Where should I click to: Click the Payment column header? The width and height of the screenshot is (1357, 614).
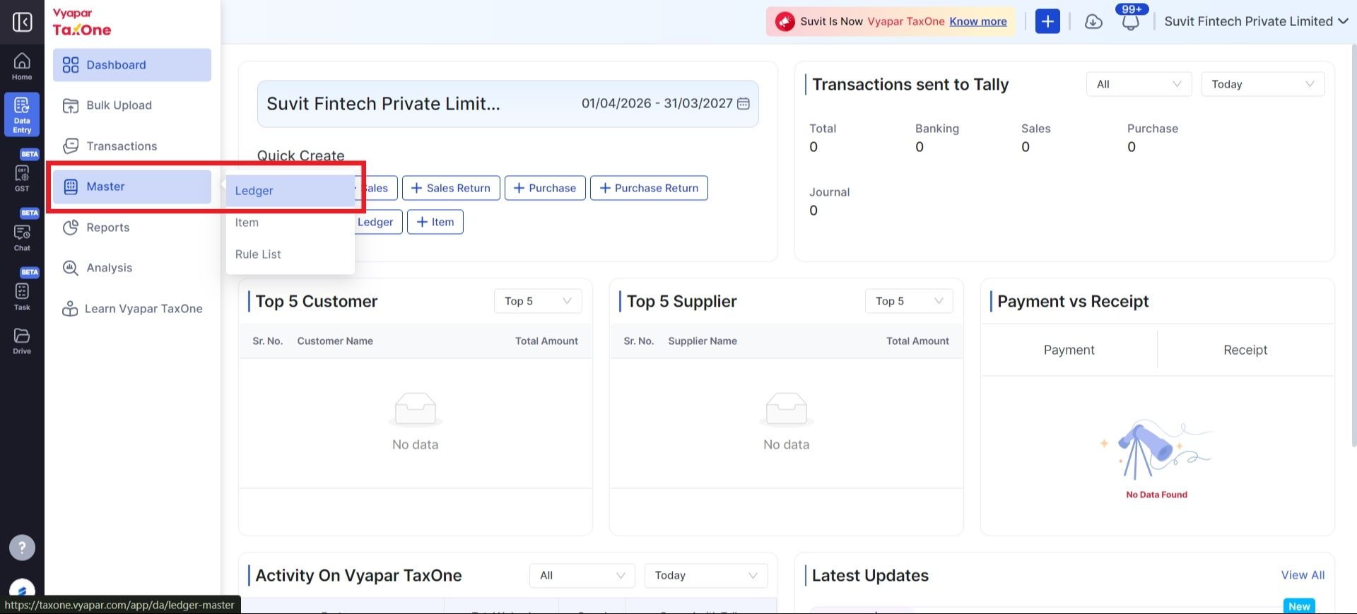[x=1069, y=350]
